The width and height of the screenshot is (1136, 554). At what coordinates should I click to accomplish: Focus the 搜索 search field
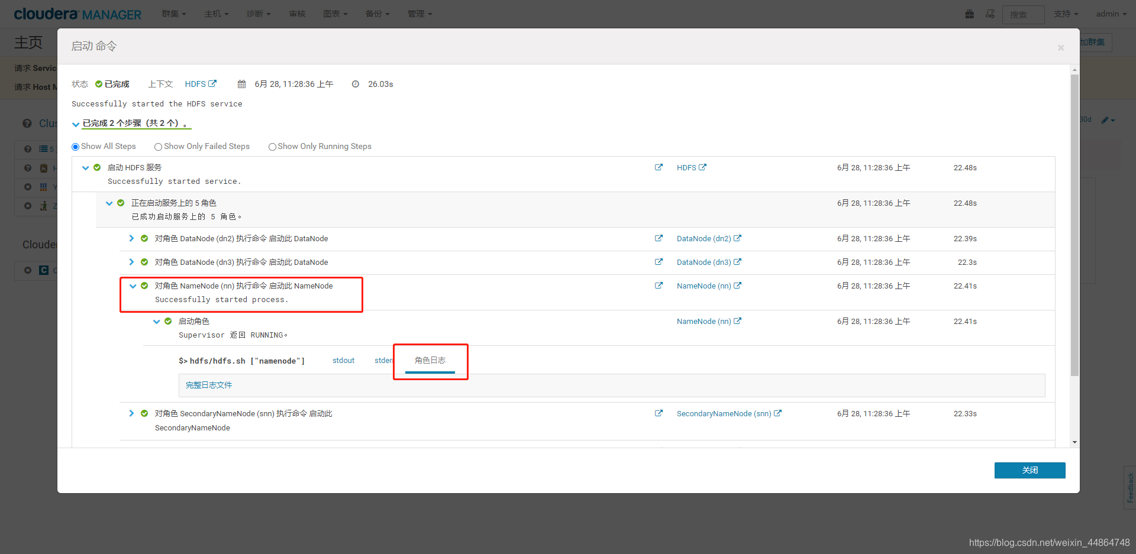(x=1023, y=14)
